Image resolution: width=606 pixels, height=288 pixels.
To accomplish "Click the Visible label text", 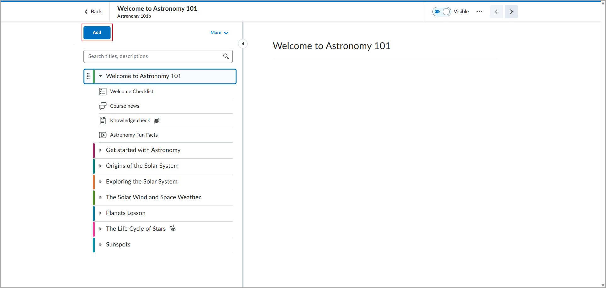I will 461,12.
